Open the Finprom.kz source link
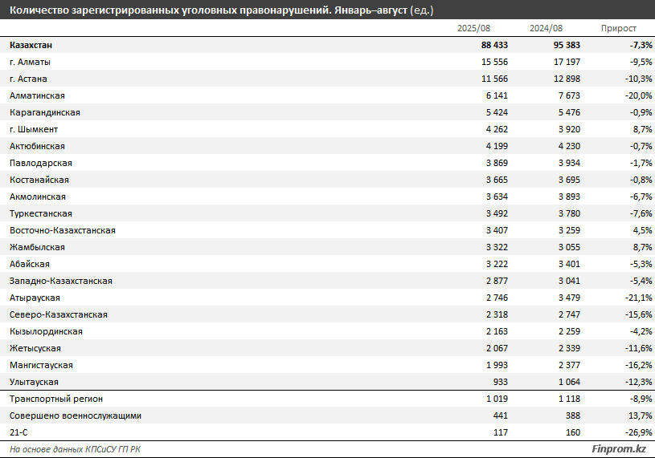This screenshot has height=458, width=655. [619, 449]
